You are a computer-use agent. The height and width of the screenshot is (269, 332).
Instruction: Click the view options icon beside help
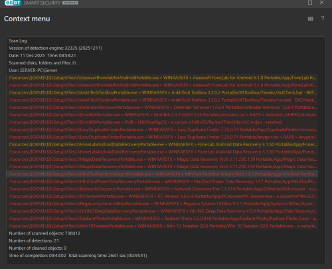pos(311,19)
